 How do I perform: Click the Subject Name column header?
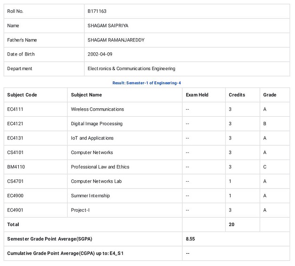(x=86, y=95)
